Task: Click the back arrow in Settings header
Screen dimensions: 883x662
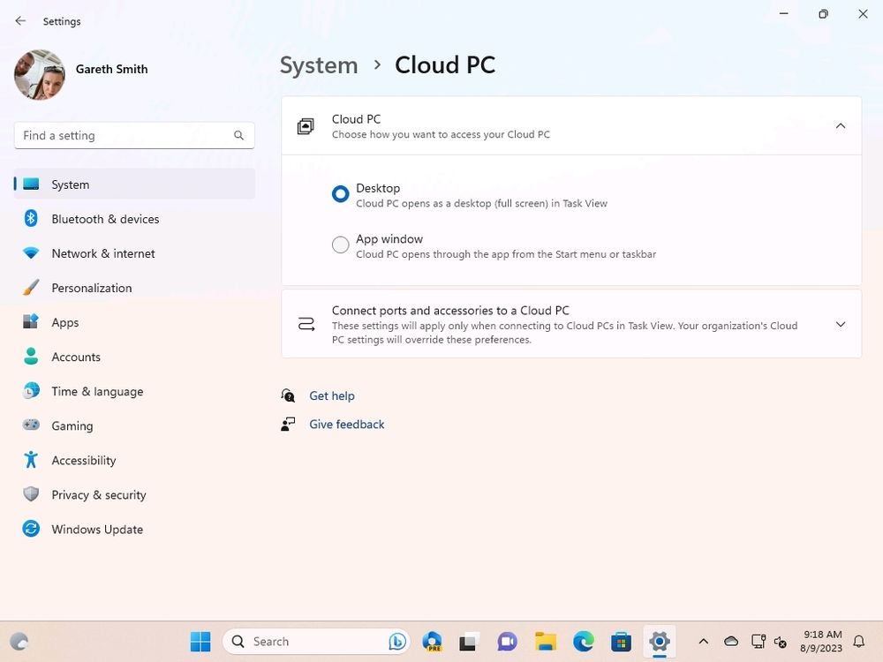Action: coord(21,21)
